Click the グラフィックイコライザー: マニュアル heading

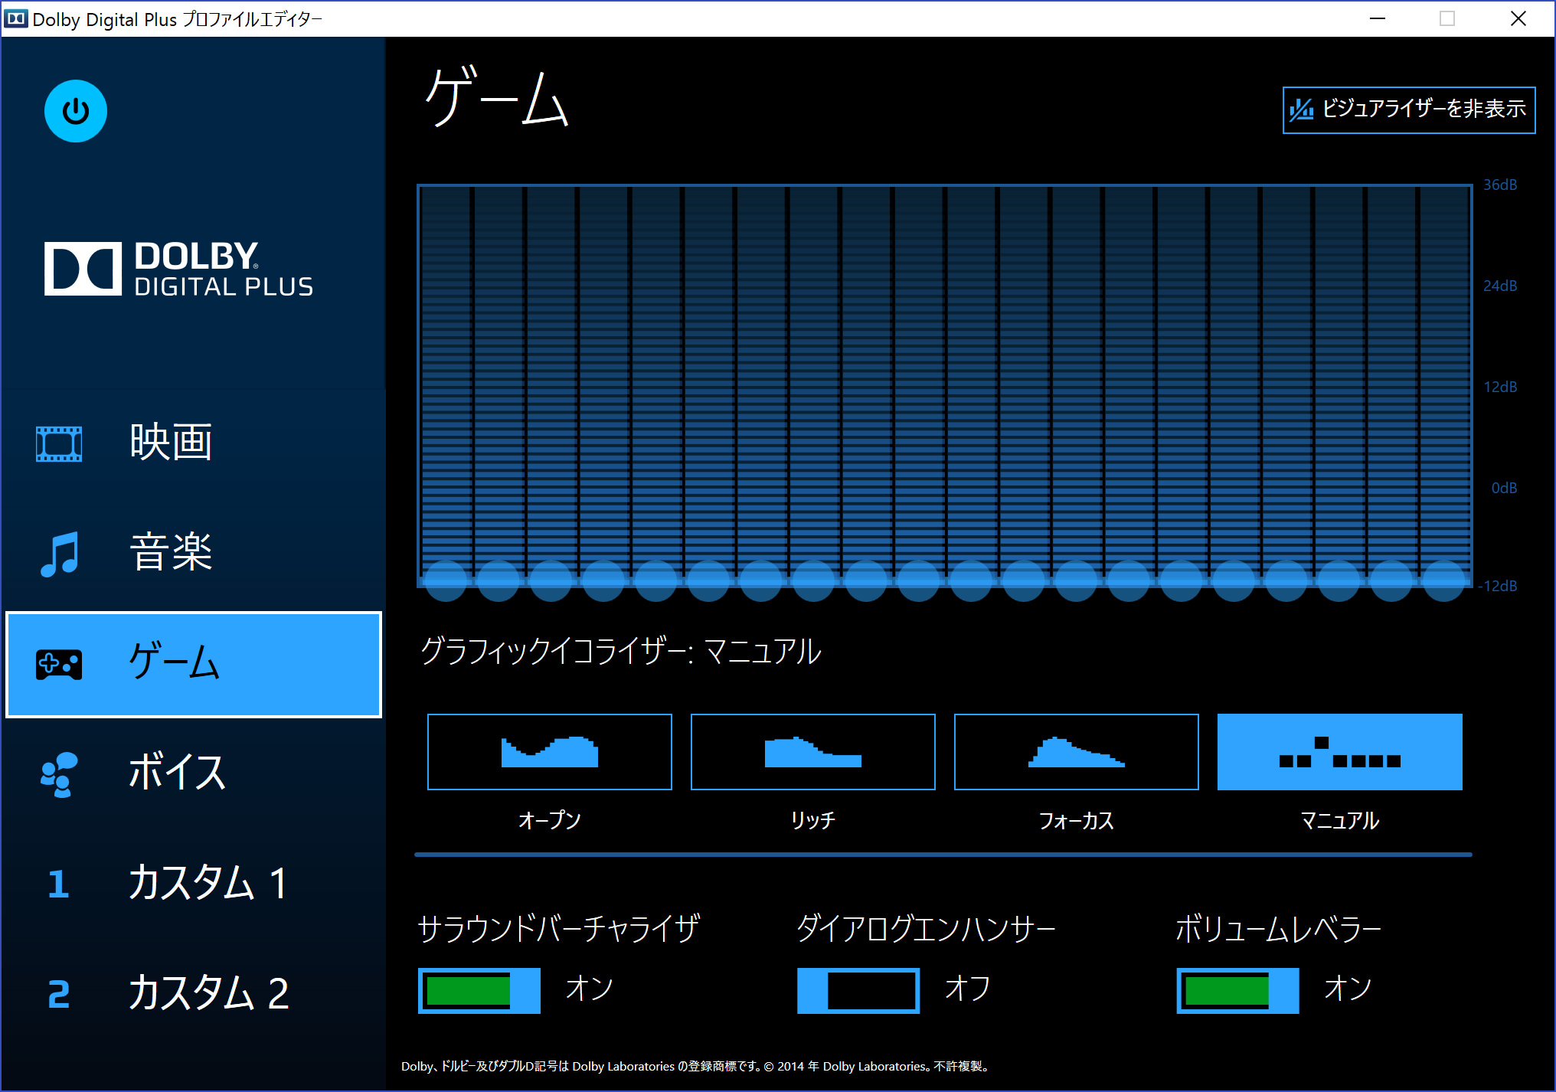coord(621,652)
